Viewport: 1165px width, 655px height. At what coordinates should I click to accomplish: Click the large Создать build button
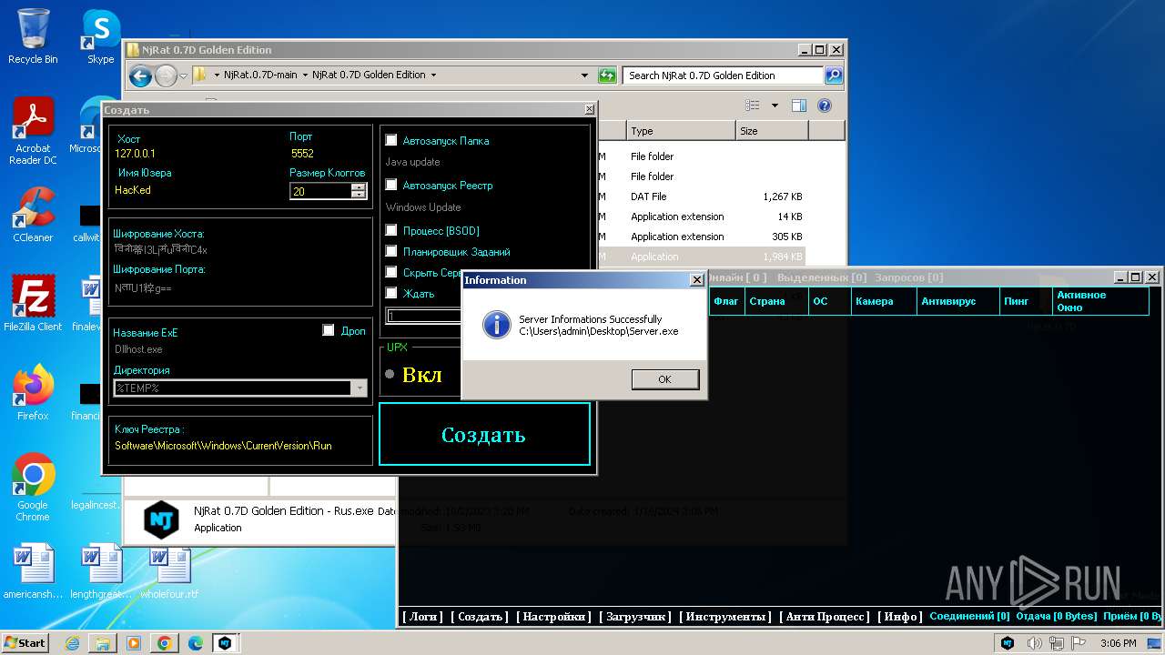pyautogui.click(x=484, y=434)
